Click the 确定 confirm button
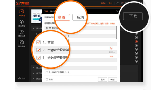Screen dimensions: 151x90 click(x=112, y=79)
